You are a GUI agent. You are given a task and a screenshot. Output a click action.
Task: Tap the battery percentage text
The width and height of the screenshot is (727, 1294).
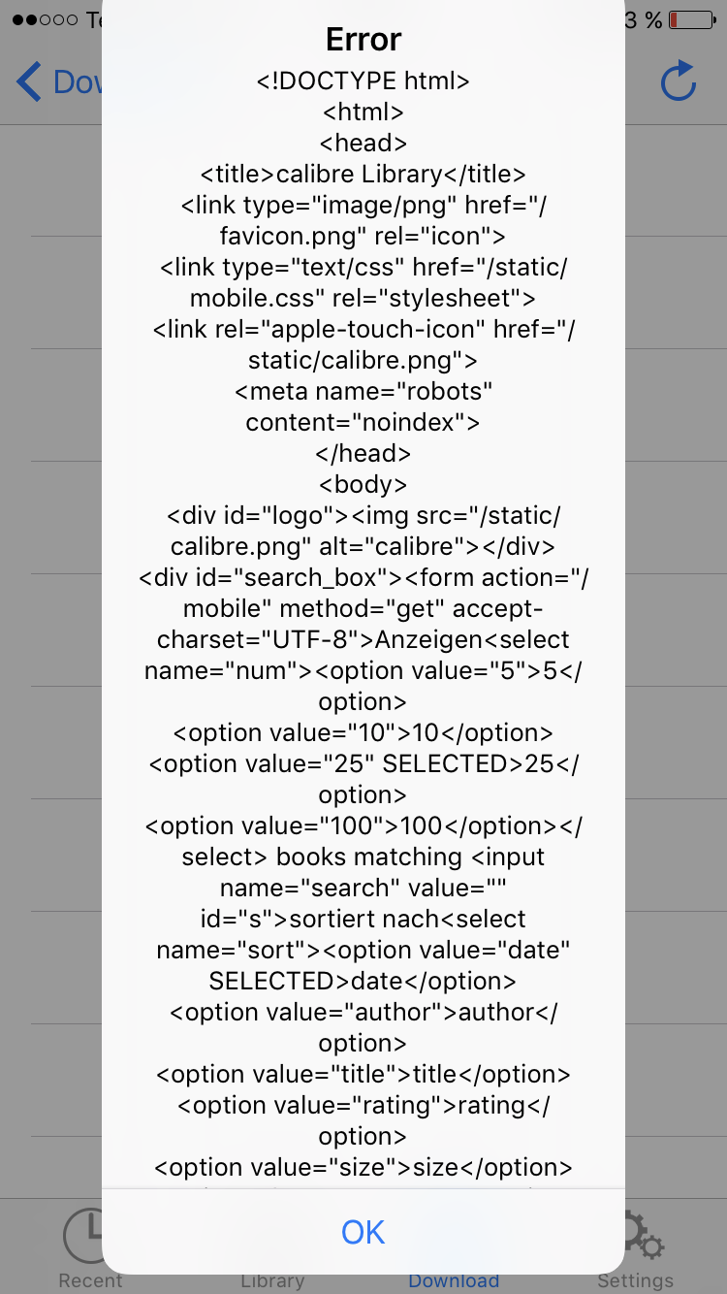(x=644, y=19)
